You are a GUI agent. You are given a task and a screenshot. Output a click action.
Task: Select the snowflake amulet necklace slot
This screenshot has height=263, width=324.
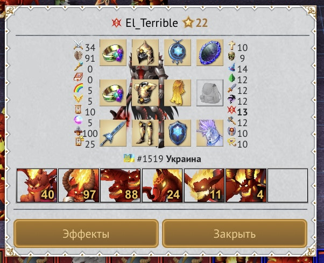178,53
